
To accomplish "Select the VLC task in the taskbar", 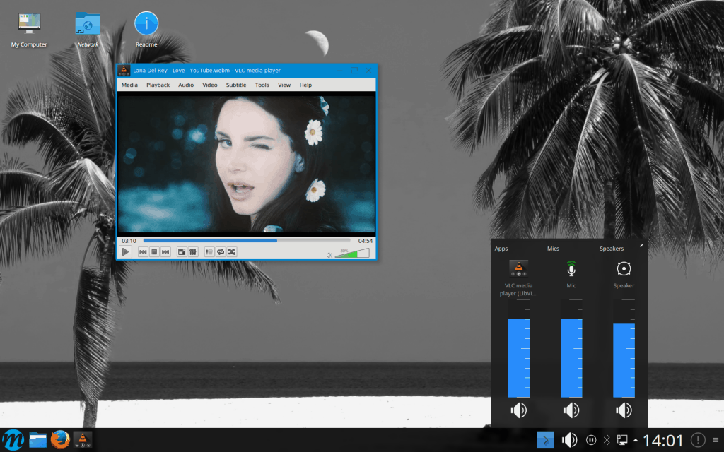I will 83,440.
